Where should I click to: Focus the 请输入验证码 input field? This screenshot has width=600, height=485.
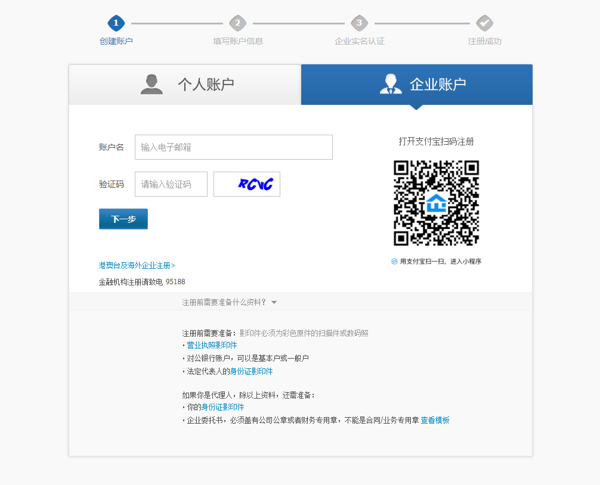pos(171,184)
